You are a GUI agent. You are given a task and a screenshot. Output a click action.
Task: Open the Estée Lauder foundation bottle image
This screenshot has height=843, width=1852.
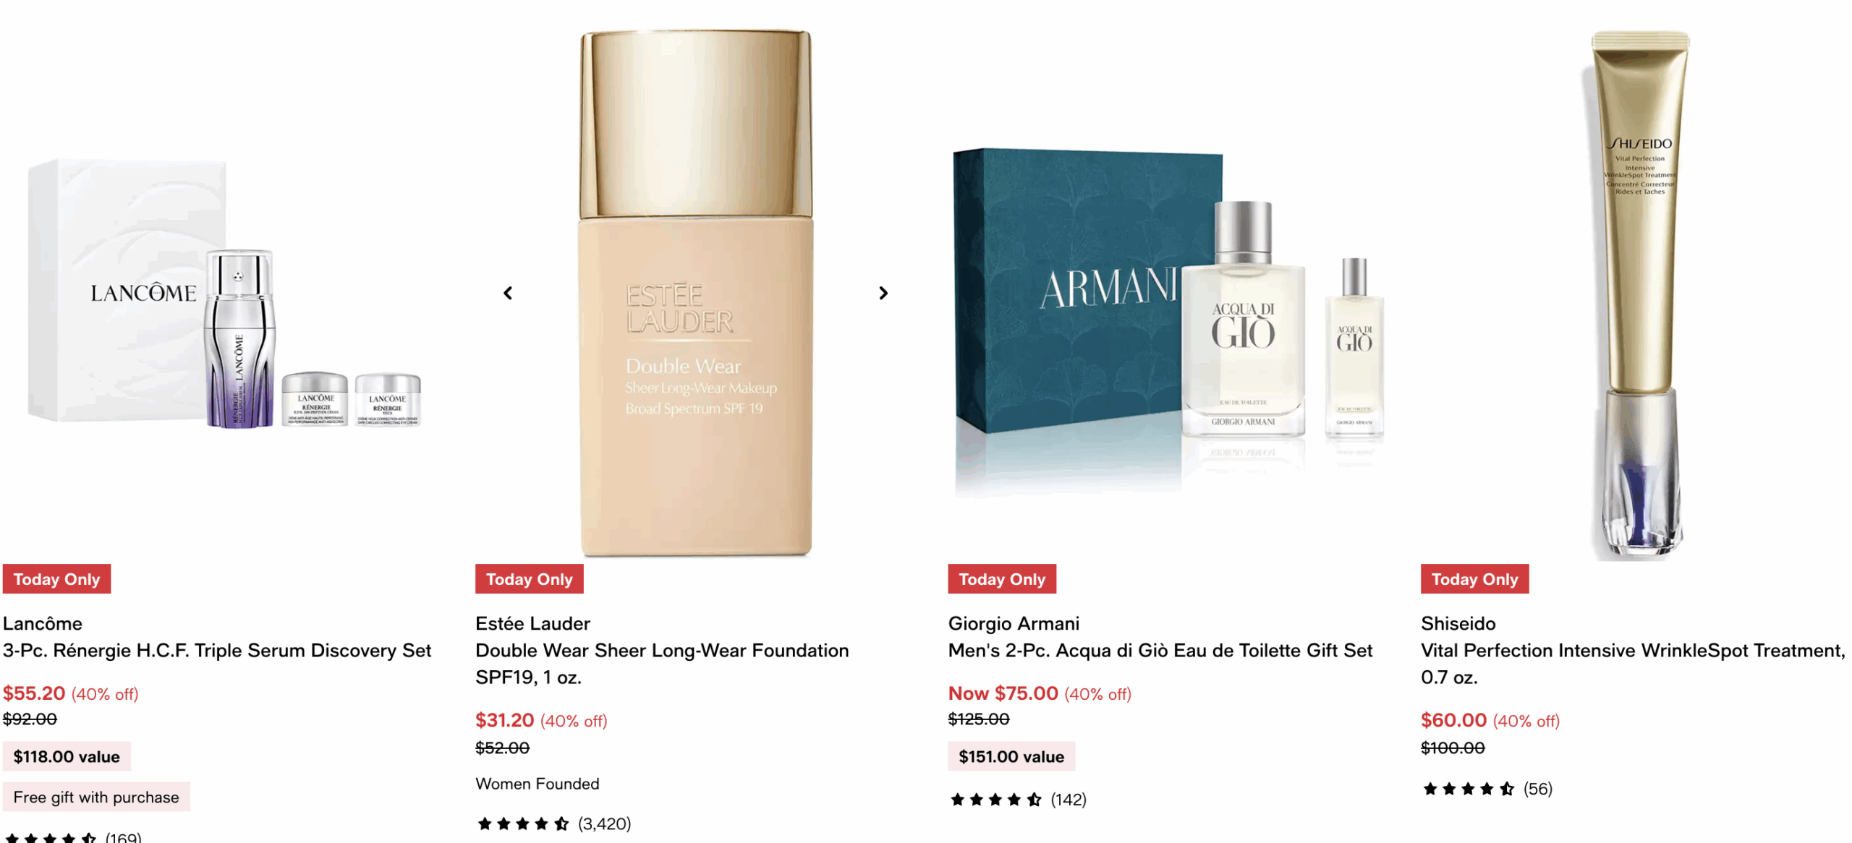(696, 293)
